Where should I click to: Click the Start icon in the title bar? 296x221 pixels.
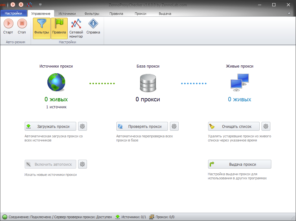click(13, 4)
